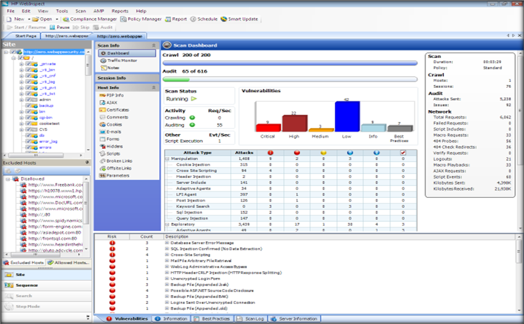524x324 pixels.
Task: Click the Audit progress bar
Action: coord(290,79)
